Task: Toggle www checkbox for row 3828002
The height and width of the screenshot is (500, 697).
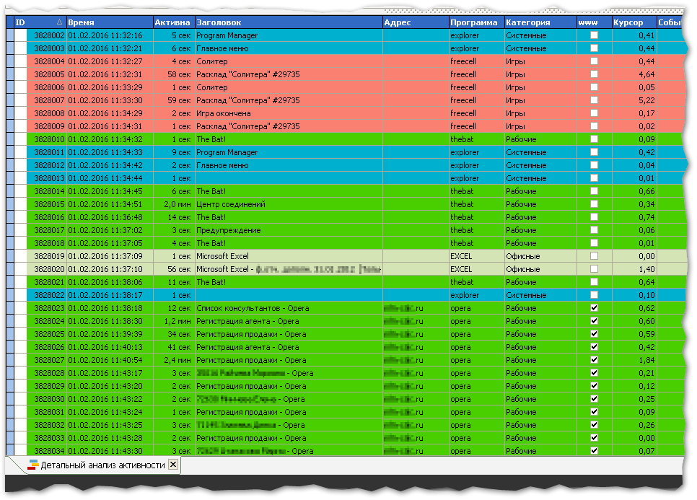Action: pos(594,35)
